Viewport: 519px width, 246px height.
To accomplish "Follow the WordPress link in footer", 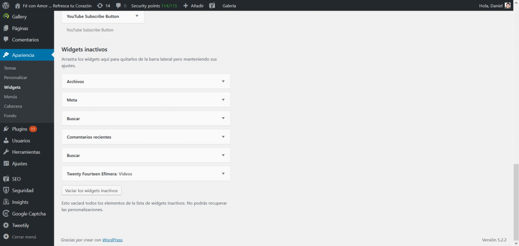I will (x=112, y=240).
